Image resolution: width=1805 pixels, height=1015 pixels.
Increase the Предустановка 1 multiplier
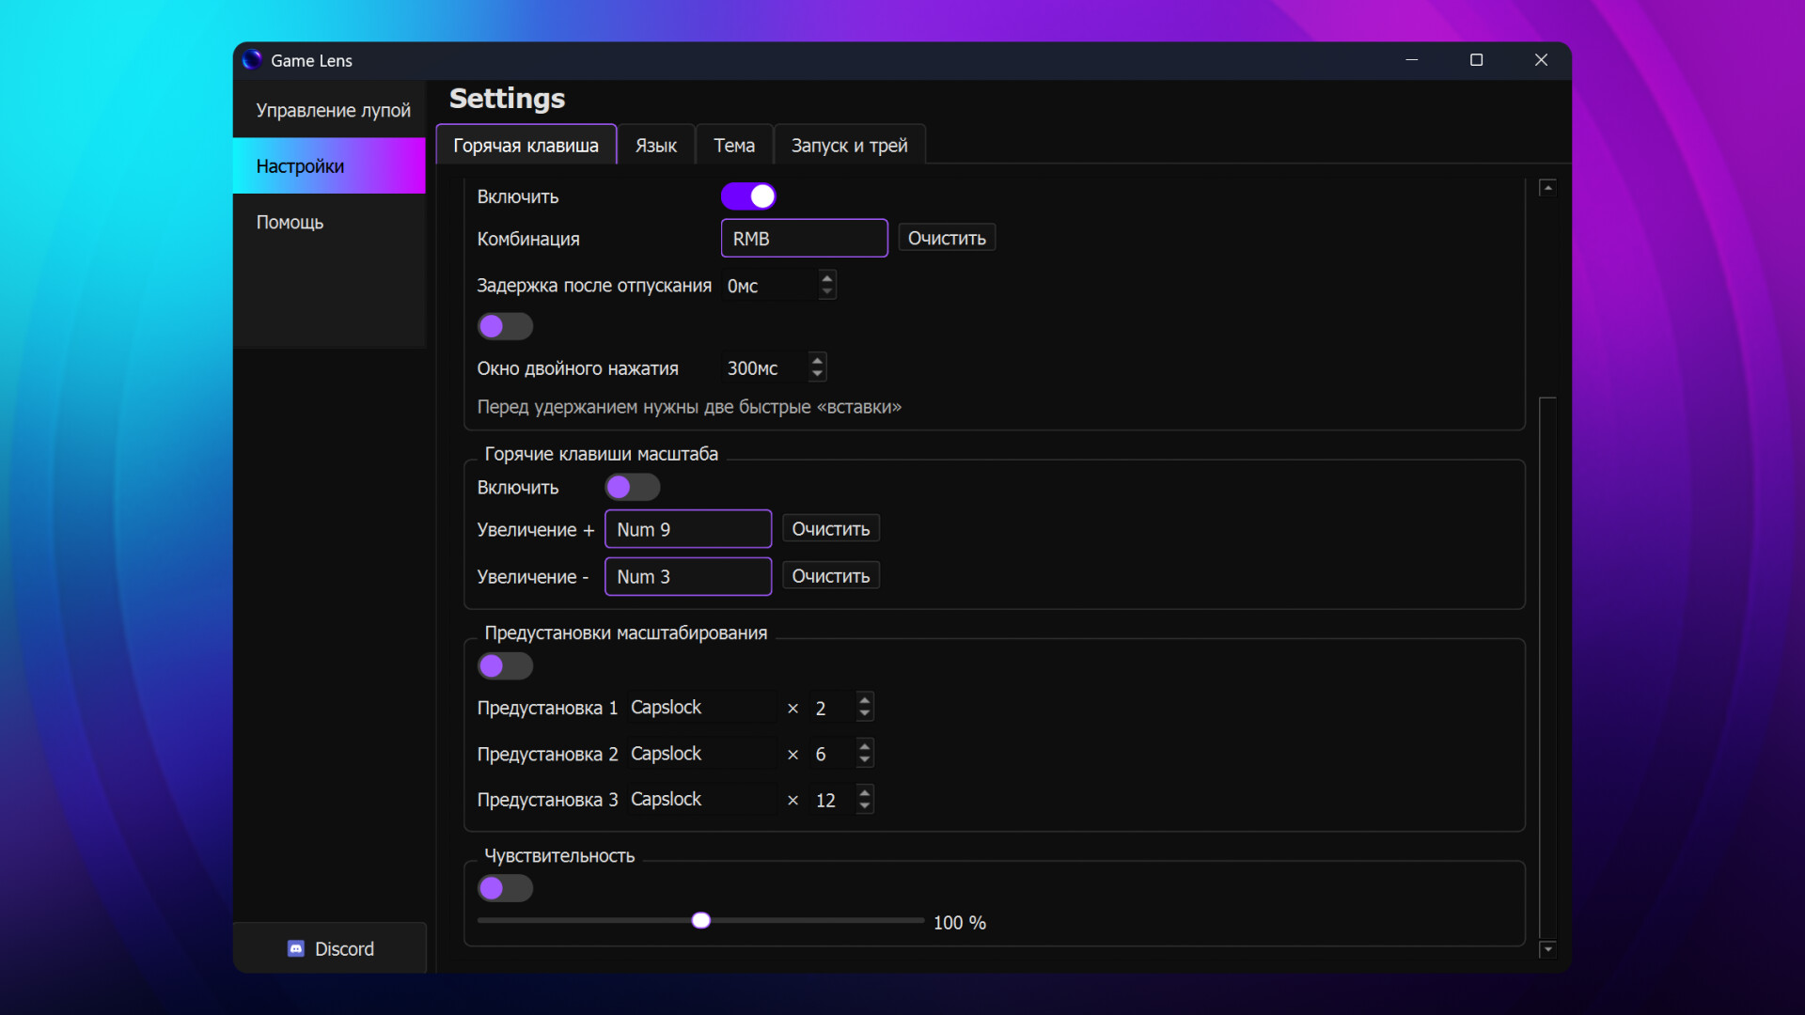[x=865, y=700]
